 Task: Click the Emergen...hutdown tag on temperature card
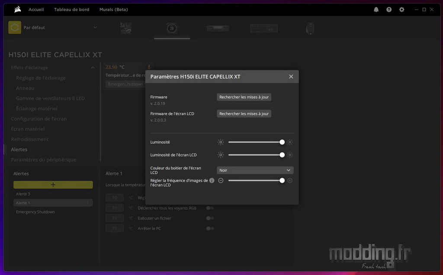tap(125, 84)
